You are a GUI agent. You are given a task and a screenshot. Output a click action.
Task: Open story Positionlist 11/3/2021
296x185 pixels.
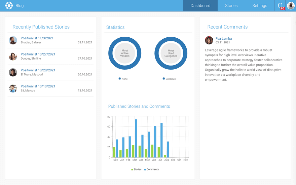coord(37,38)
